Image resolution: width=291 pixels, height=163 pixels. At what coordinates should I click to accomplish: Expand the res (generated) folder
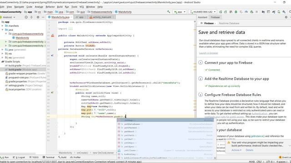coord(3,58)
